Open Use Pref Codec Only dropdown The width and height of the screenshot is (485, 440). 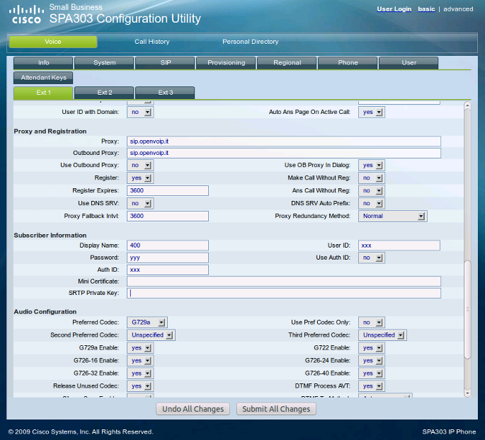click(x=372, y=323)
